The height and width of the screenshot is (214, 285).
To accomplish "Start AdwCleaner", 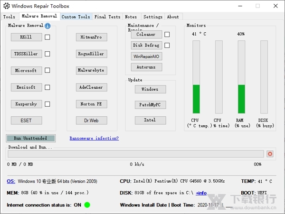I will (x=91, y=87).
